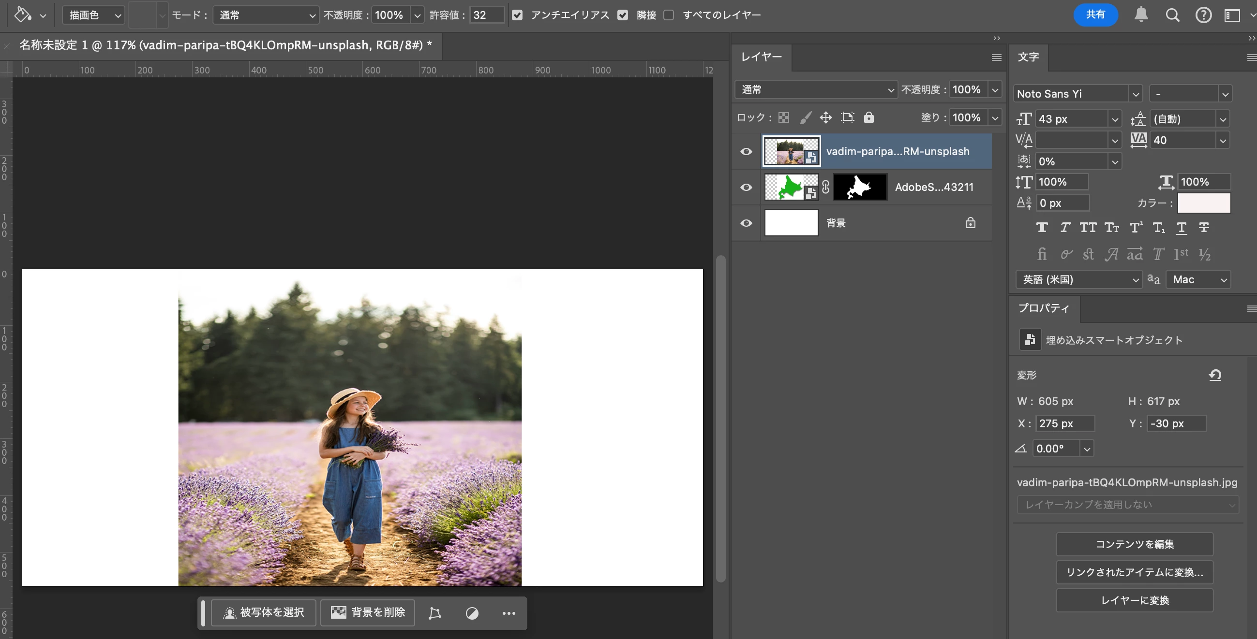Select the 名称未設定 1 document tab
Image resolution: width=1257 pixels, height=639 pixels.
coord(224,45)
